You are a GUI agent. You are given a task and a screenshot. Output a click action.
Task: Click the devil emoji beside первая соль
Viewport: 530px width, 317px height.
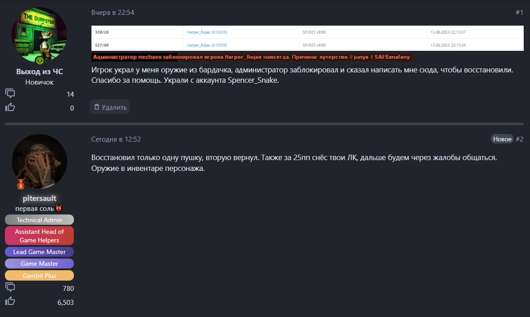[59, 208]
